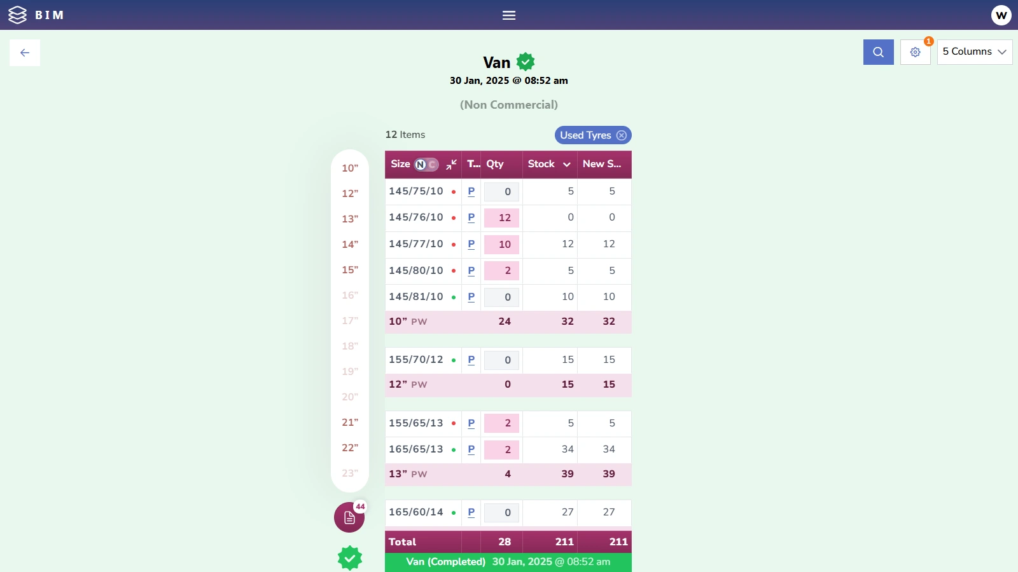
Task: Open the document notes button showing 44
Action: [349, 517]
